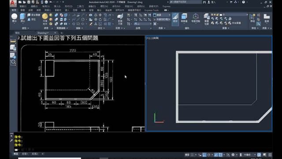Switch to the Express Tools ribbon tab

(152, 10)
